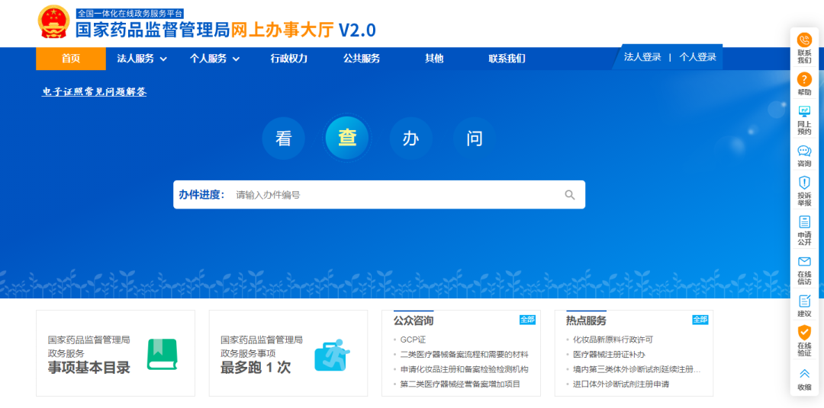824x408 pixels.
Task: Expand the 个人服务 dropdown menu
Action: [x=214, y=59]
